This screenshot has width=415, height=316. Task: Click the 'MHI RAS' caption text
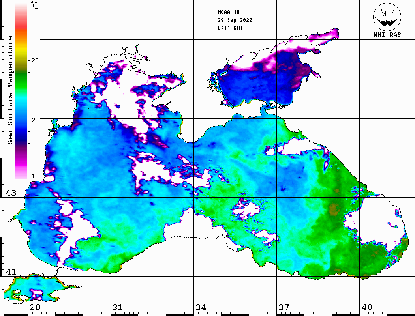(387, 35)
